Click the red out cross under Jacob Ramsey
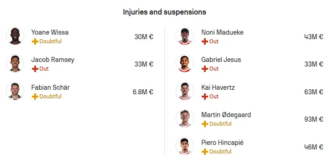The image size is (329, 164). pyautogui.click(x=35, y=69)
